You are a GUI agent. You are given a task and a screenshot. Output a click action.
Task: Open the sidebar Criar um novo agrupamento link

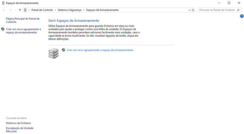tap(24, 31)
